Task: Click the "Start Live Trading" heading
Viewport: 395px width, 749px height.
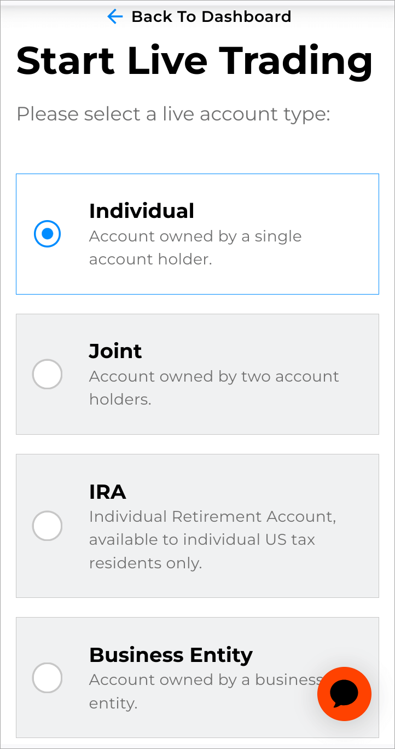Action: click(195, 60)
